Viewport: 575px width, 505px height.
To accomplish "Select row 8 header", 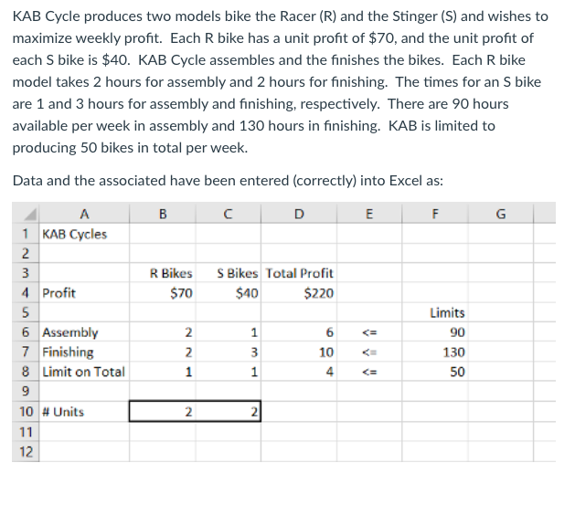I will point(26,372).
